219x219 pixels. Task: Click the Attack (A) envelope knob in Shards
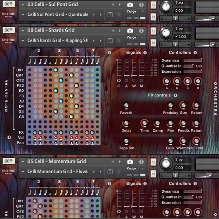click(167, 81)
